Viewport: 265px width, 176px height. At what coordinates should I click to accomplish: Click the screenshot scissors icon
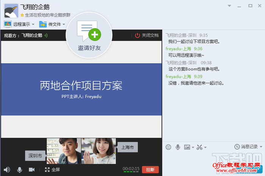click(x=200, y=147)
